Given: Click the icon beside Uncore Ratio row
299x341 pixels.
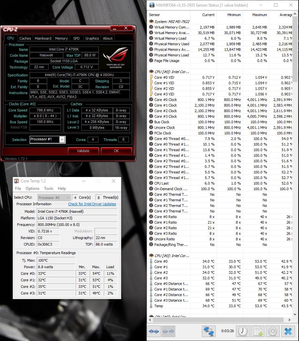Looking at the screenshot, I should point(151,239).
